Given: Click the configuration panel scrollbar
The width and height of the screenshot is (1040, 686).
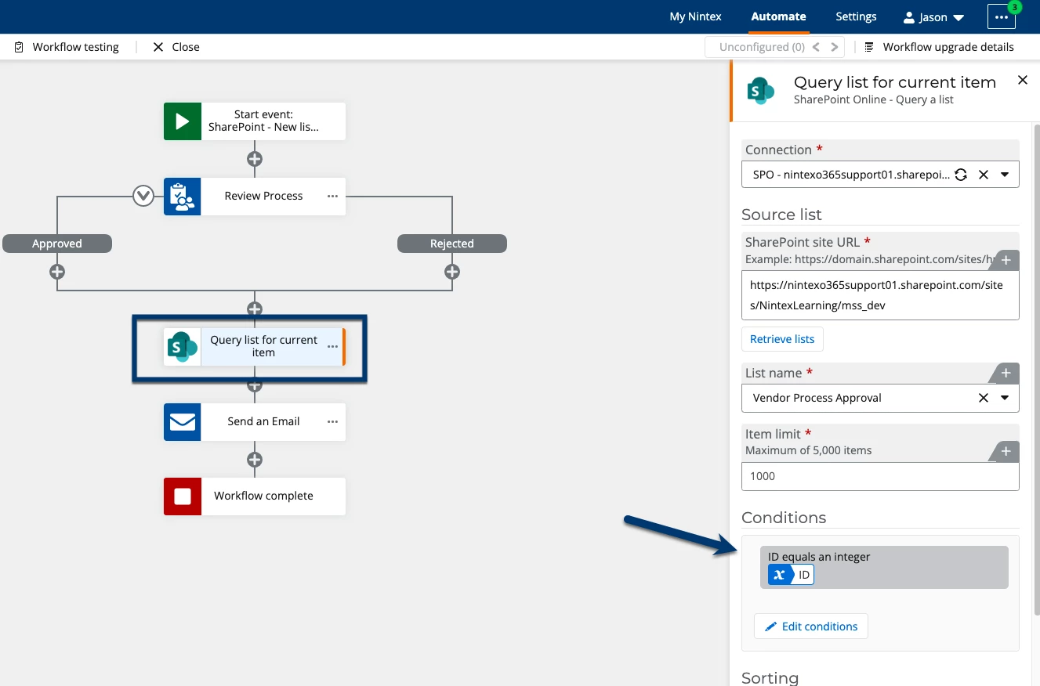Looking at the screenshot, I should pos(1036,368).
